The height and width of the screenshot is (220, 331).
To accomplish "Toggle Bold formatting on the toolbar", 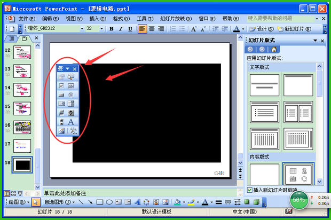I will (112, 29).
